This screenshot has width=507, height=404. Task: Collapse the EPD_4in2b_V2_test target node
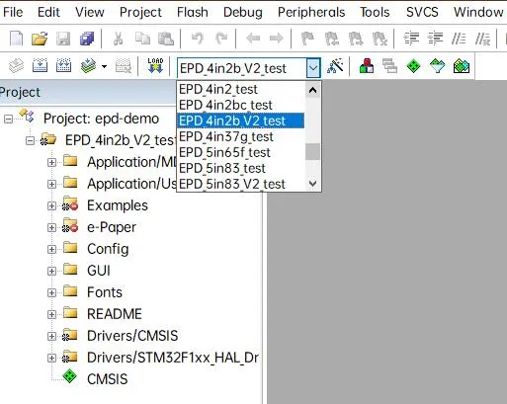30,141
